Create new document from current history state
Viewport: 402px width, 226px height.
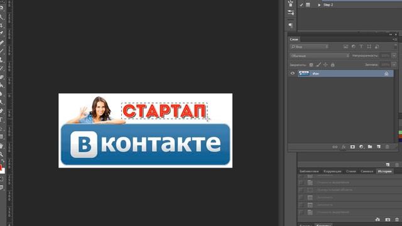tap(378, 220)
